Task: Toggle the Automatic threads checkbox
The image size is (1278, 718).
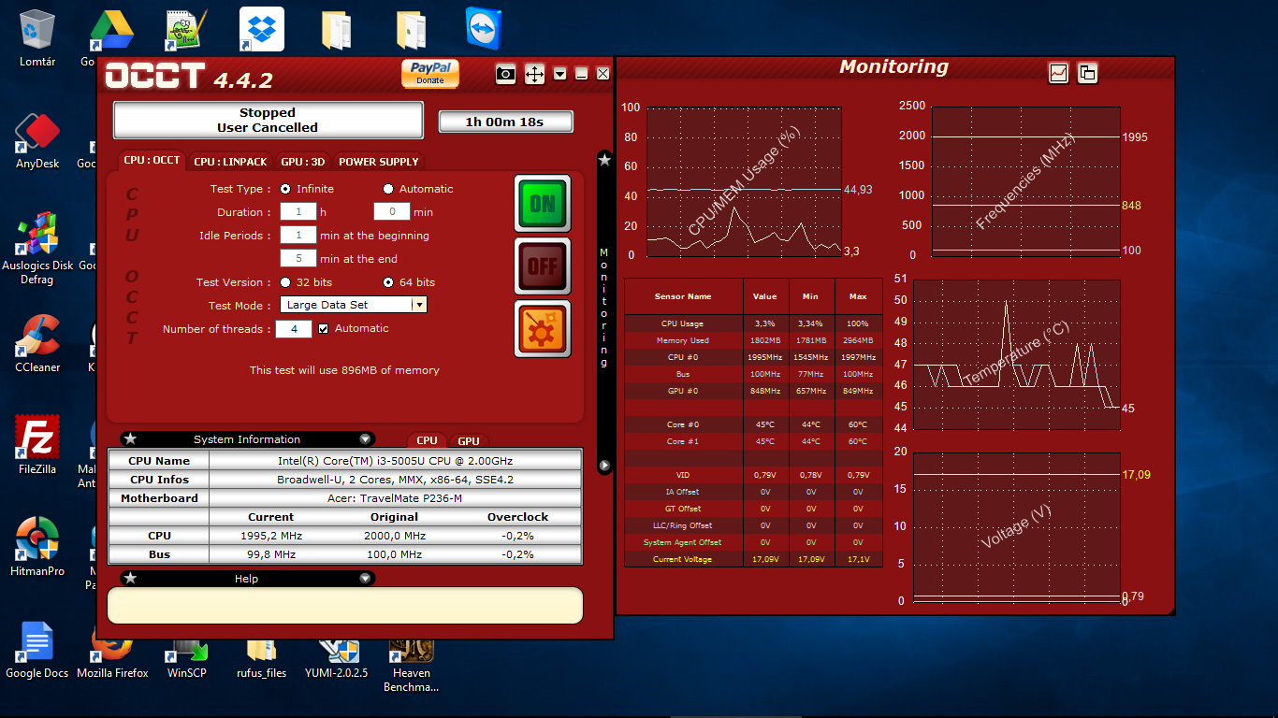Action: [x=324, y=329]
